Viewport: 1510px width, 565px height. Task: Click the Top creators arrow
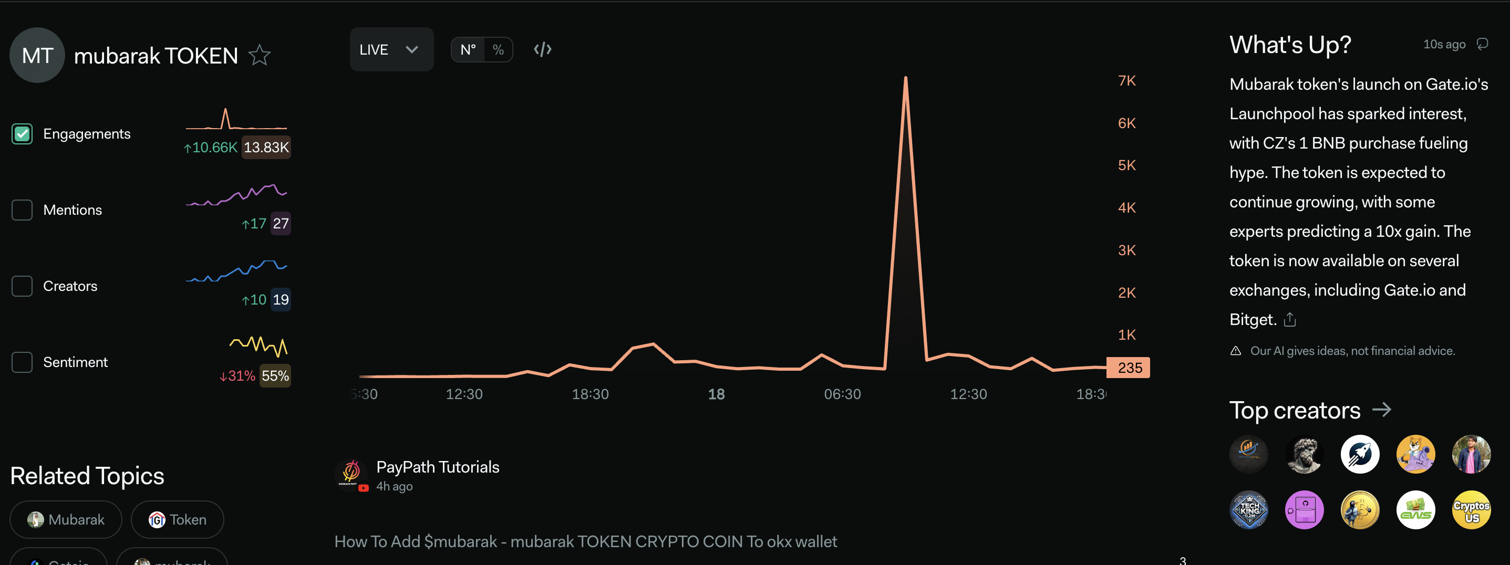tap(1383, 410)
